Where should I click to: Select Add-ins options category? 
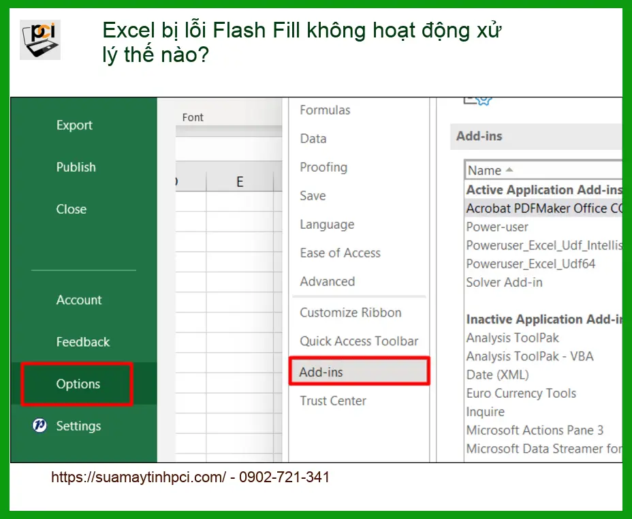click(359, 371)
